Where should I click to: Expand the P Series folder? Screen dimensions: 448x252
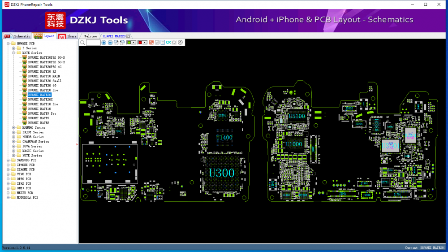(13, 48)
